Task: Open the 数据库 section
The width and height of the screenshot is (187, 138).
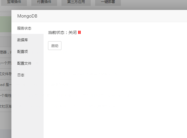Action: [28, 40]
